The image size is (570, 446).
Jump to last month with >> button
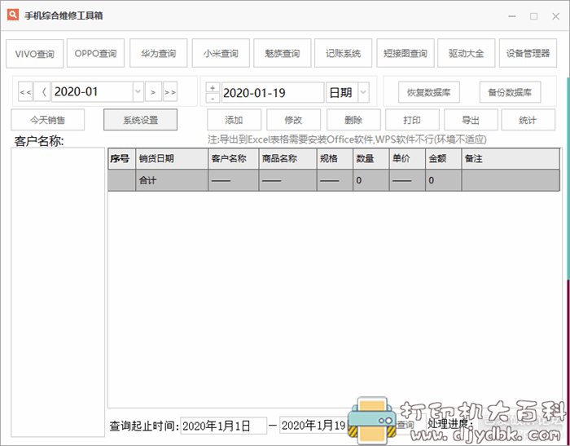pos(170,92)
